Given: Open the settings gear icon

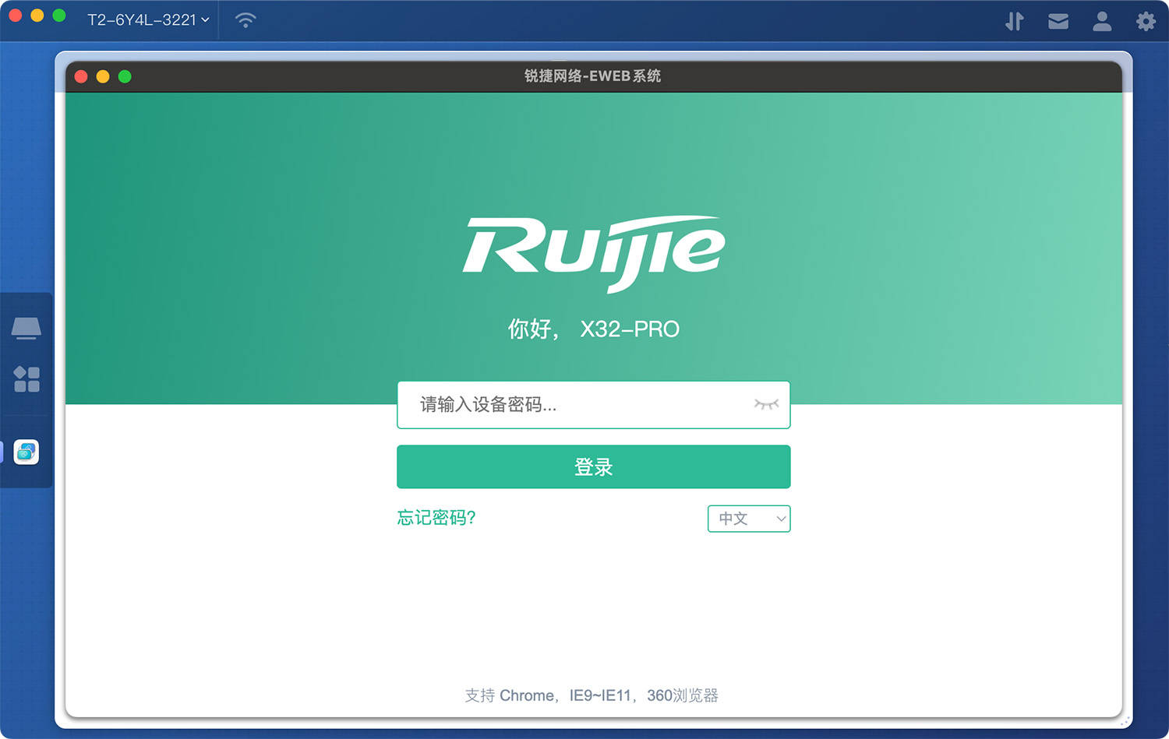Looking at the screenshot, I should pos(1145,21).
